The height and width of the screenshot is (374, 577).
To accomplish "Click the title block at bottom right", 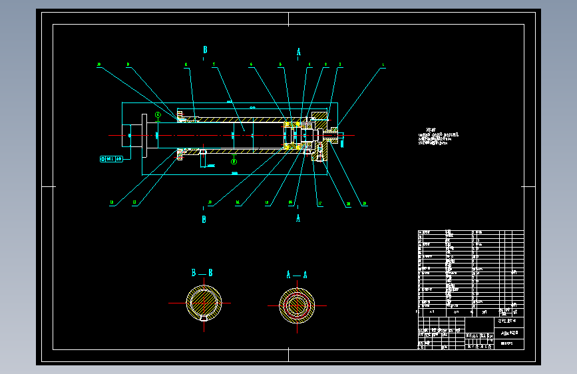I will point(471,333).
